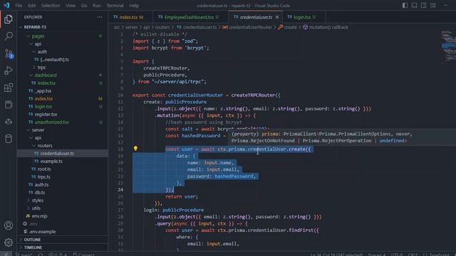Open db.ts file in explorer

pos(40,193)
